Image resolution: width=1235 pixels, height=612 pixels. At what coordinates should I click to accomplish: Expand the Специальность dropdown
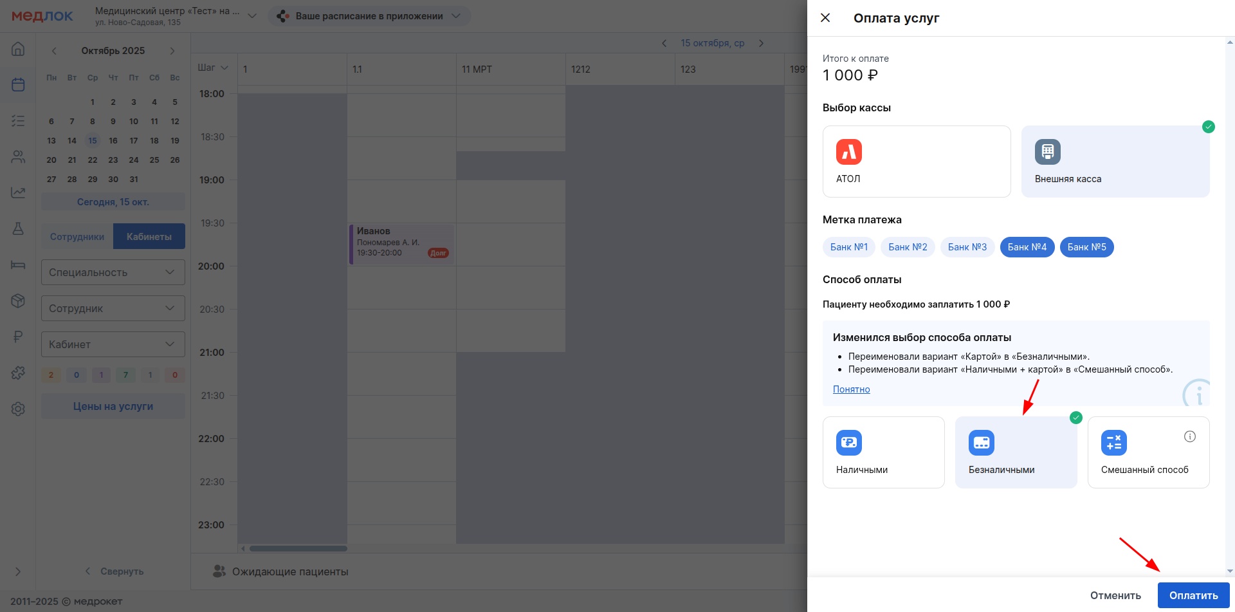[113, 272]
